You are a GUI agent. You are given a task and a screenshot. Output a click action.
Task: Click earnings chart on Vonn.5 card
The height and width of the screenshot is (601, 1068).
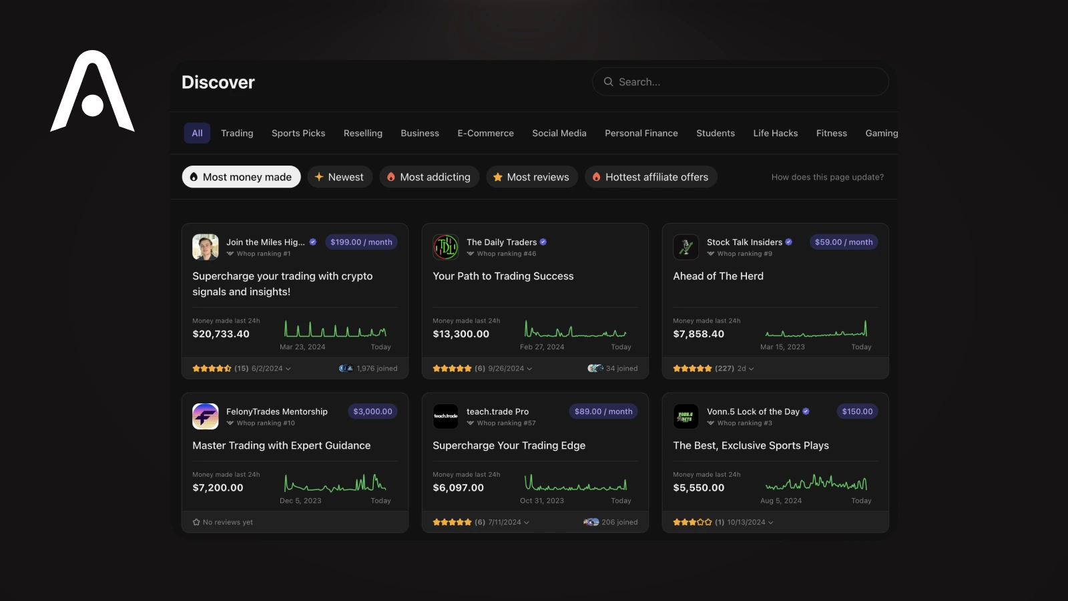pos(816,483)
